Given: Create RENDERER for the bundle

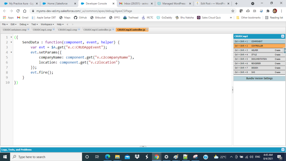Looking at the screenshot, I should [x=277, y=63].
